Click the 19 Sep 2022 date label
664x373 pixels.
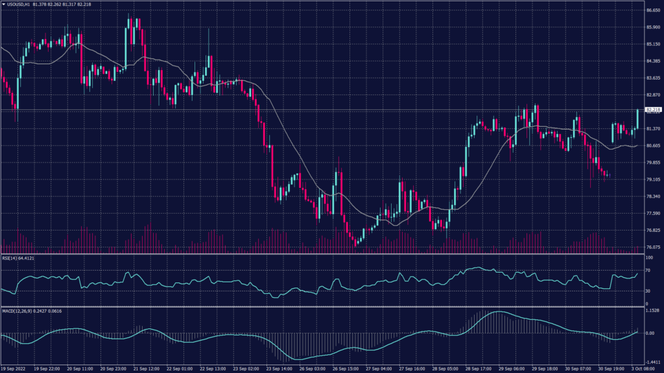point(15,368)
